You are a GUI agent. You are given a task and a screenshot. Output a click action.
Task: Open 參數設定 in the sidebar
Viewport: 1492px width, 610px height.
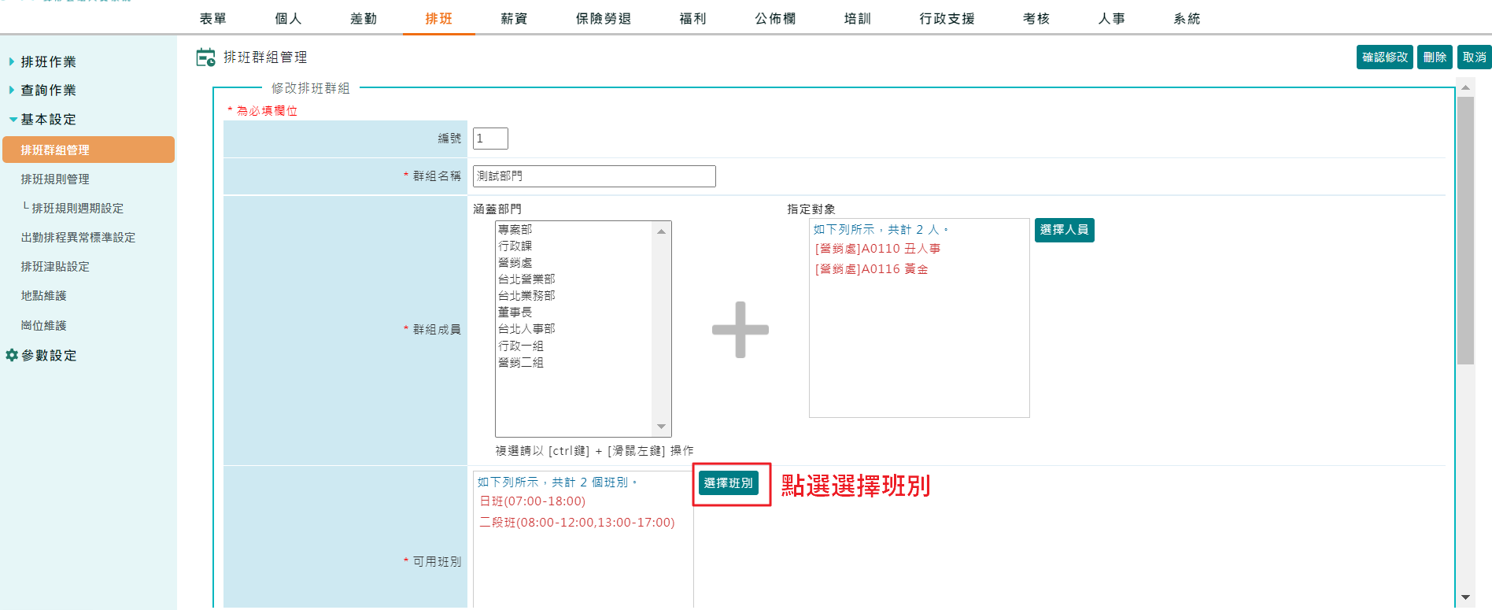pyautogui.click(x=49, y=355)
